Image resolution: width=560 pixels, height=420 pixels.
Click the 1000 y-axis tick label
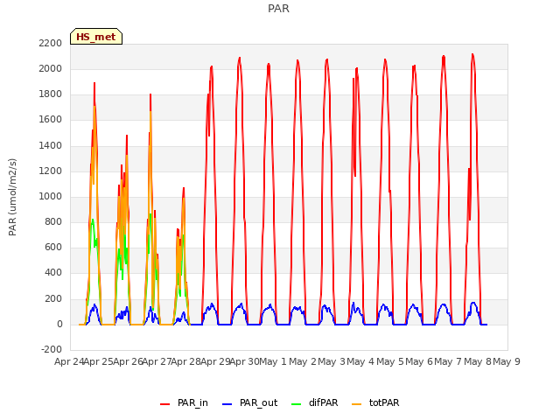[51, 196]
